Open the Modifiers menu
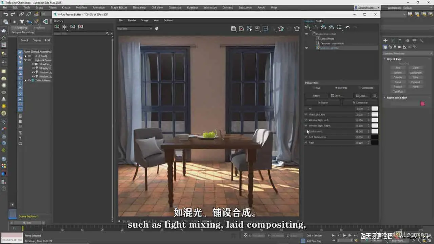This screenshot has height=244, width=434. point(81,7)
